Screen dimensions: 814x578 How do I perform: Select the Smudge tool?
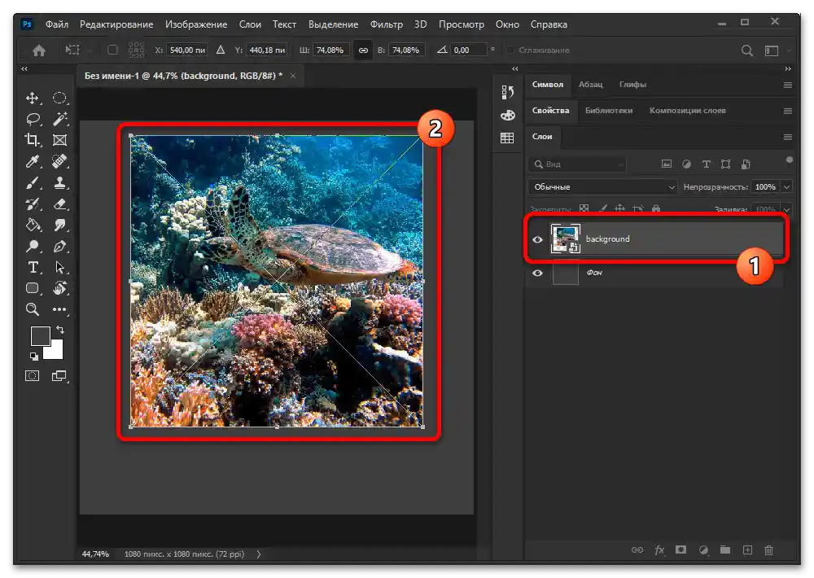[x=59, y=225]
